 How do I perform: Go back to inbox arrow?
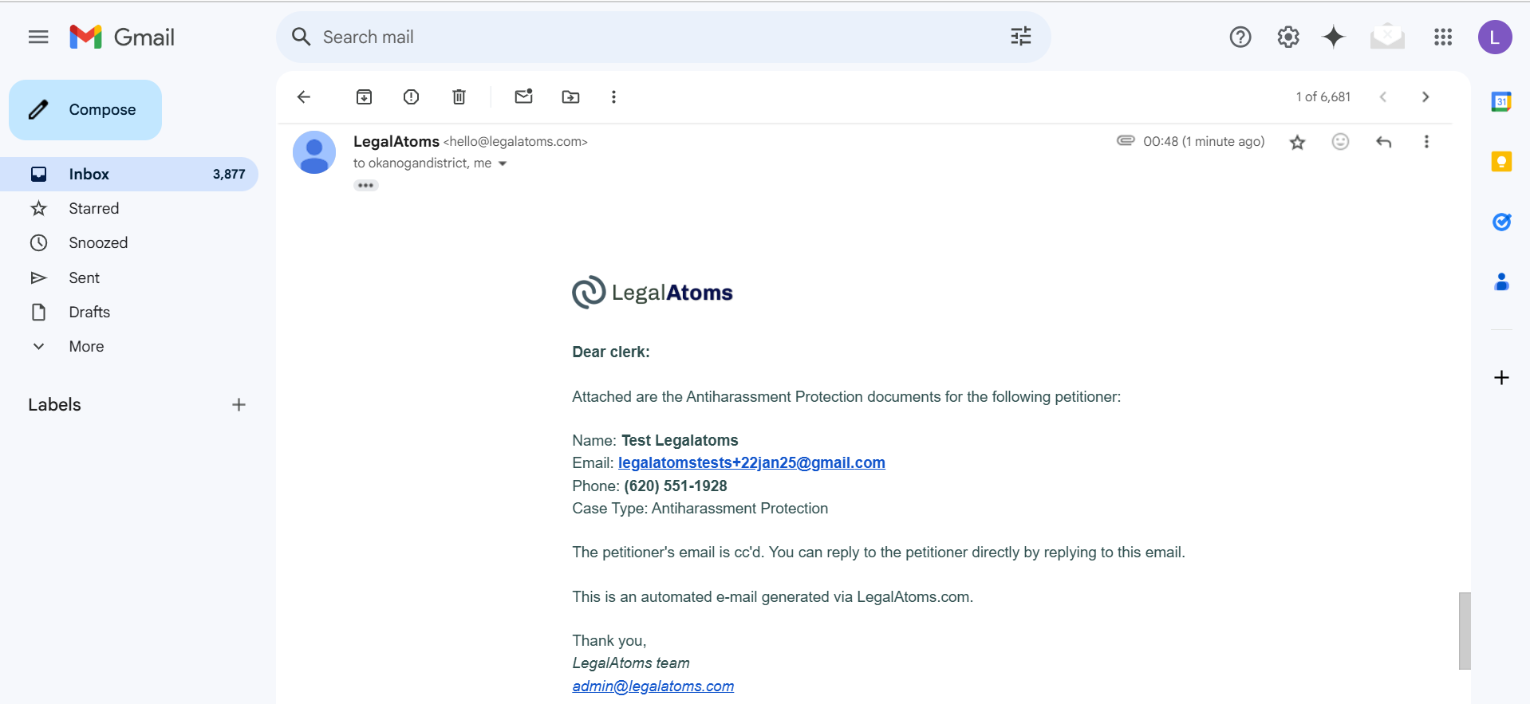coord(303,97)
